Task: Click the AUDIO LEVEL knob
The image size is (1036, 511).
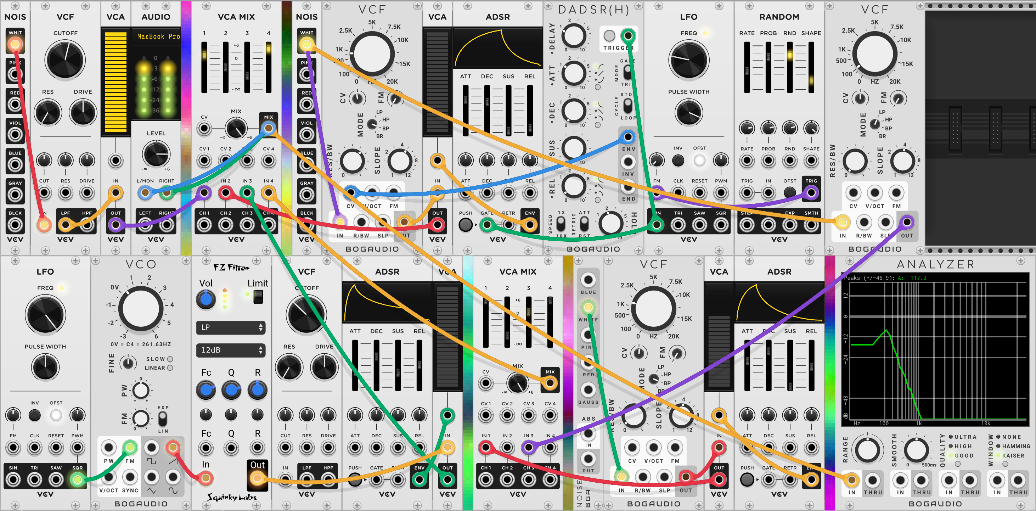Action: coord(156,154)
